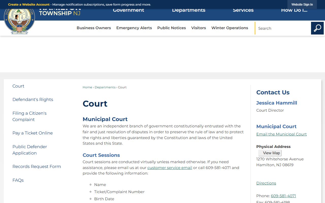
Task: Click the search magnifier icon button
Action: [x=317, y=28]
